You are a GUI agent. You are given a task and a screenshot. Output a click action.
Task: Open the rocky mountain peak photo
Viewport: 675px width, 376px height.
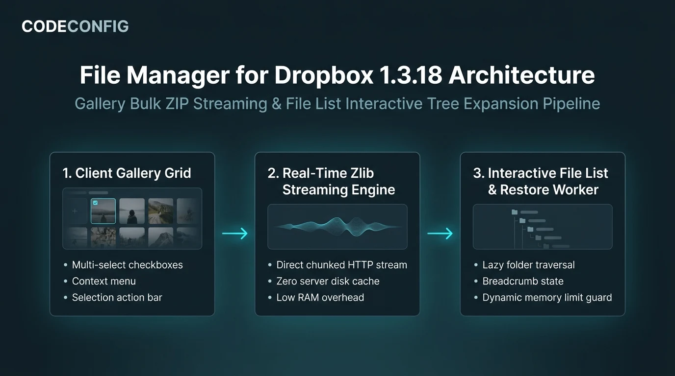tap(161, 237)
